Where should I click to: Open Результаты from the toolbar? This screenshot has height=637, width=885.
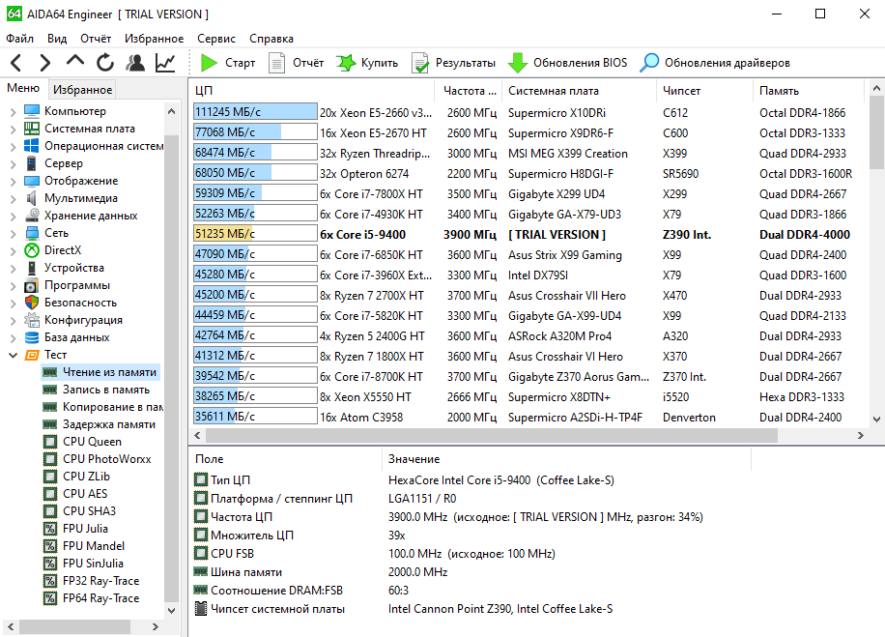pos(454,63)
